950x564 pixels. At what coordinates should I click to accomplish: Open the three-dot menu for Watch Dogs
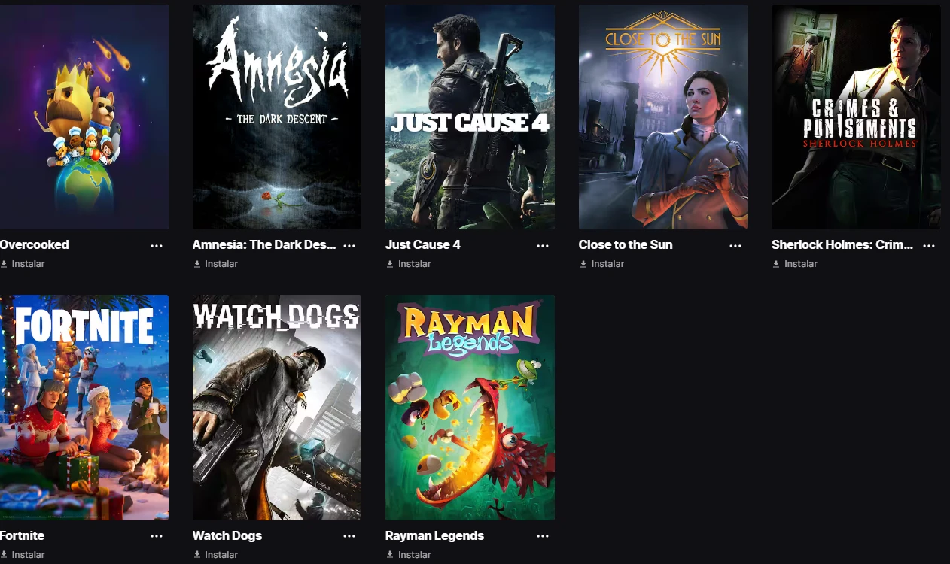pyautogui.click(x=349, y=536)
